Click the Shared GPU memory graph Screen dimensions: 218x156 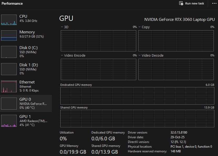[137, 118]
